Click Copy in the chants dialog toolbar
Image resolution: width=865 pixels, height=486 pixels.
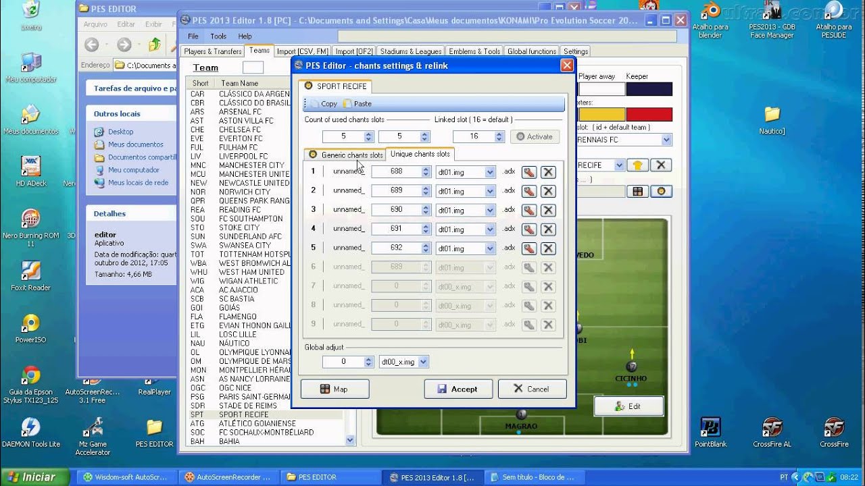(323, 104)
